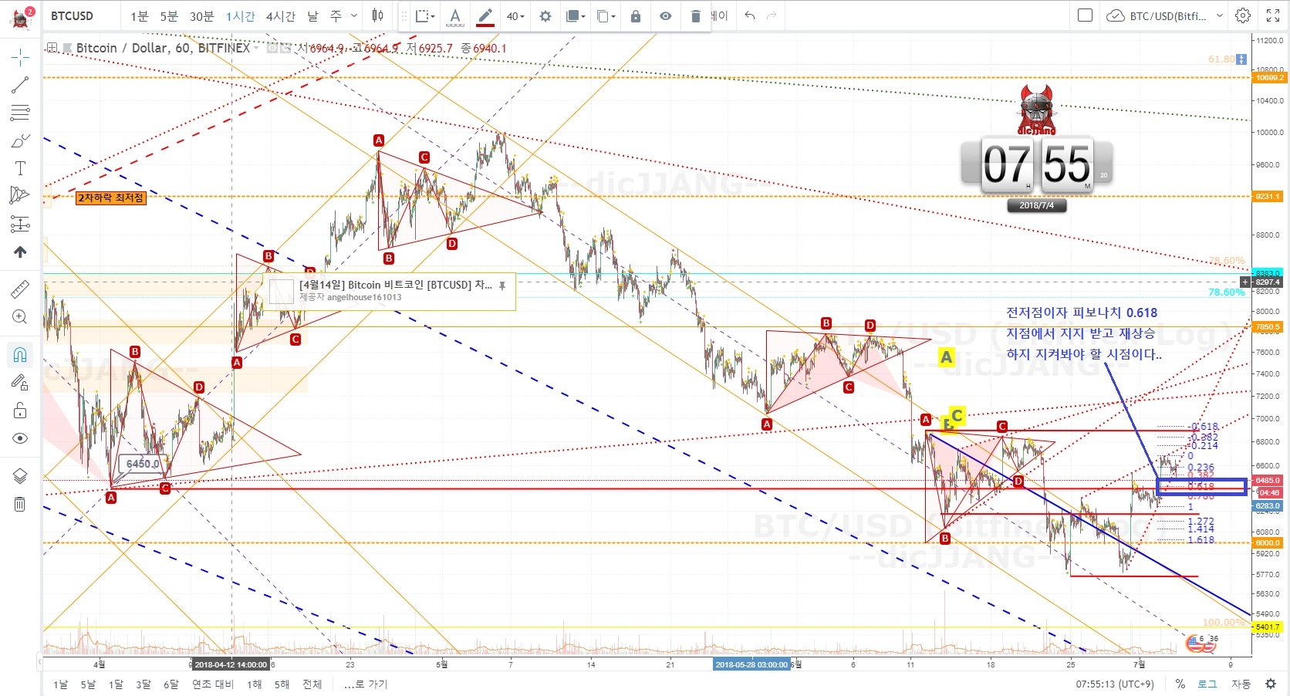
Task: Open the 07:55:13 (UTC+9) timezone menu
Action: [1115, 684]
